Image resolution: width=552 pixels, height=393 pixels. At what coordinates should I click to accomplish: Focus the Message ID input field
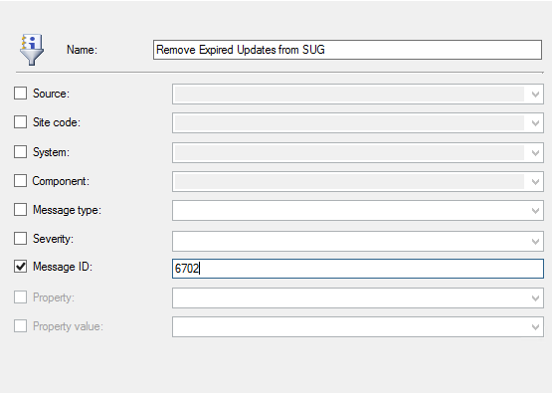click(358, 269)
